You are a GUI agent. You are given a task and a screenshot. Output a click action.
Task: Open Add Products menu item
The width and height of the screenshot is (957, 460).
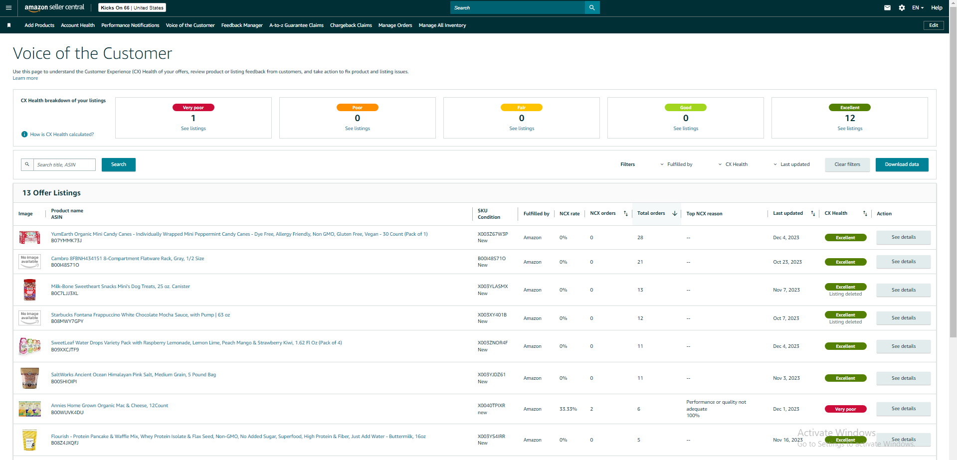pos(39,25)
